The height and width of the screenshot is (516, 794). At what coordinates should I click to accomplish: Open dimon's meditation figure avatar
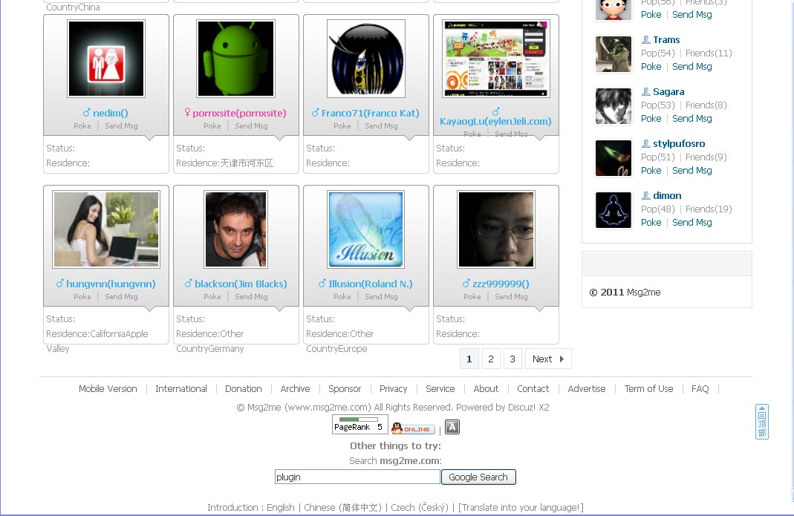[614, 210]
